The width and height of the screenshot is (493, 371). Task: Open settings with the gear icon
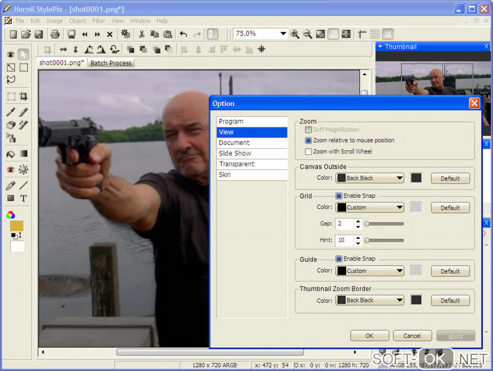pyautogui.click(x=126, y=34)
